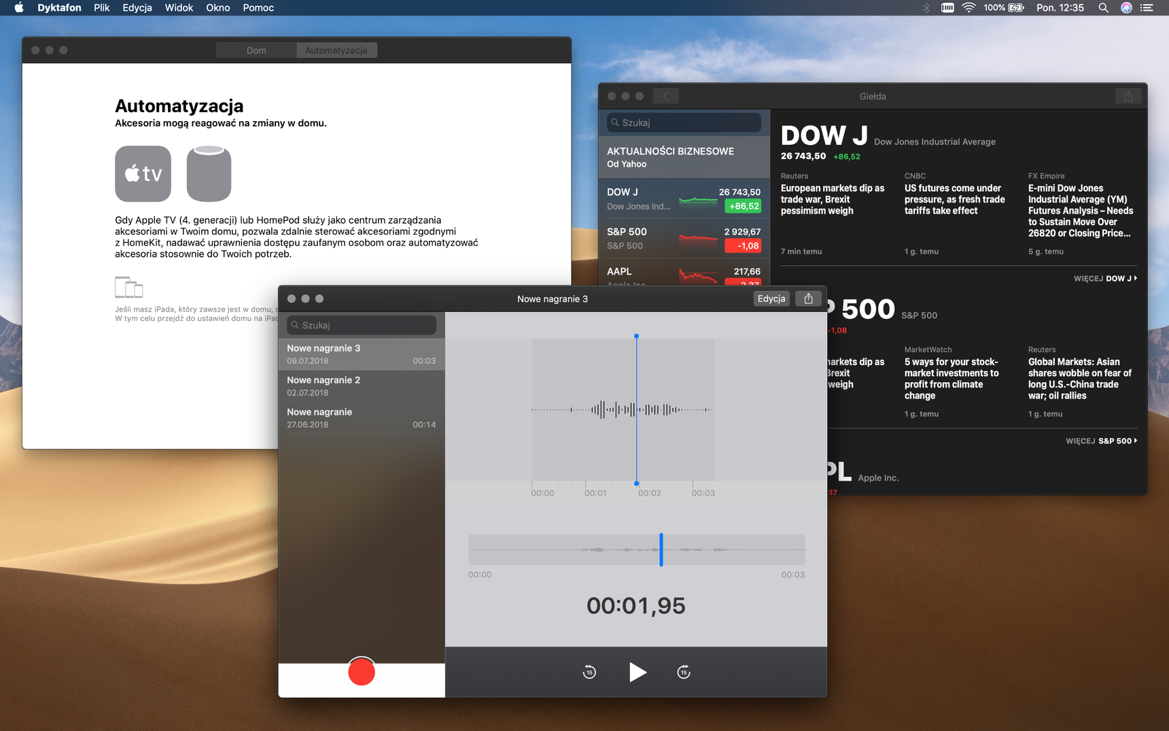
Task: Open Notification Center list icon
Action: coord(1147,7)
